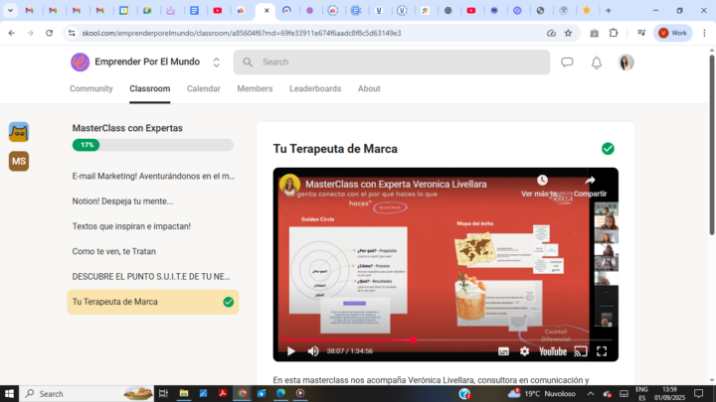Mute the video volume

(x=313, y=350)
